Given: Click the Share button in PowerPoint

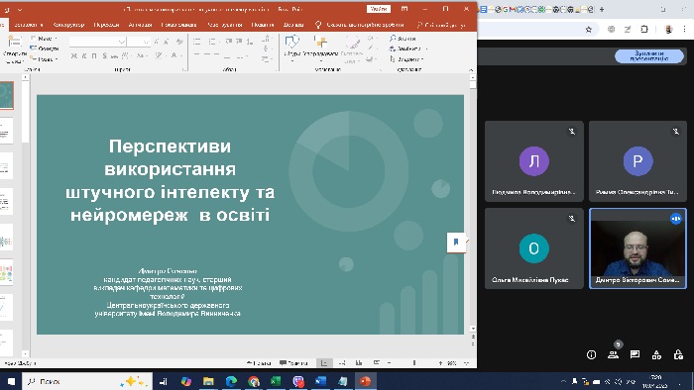Looking at the screenshot, I should coord(441,25).
